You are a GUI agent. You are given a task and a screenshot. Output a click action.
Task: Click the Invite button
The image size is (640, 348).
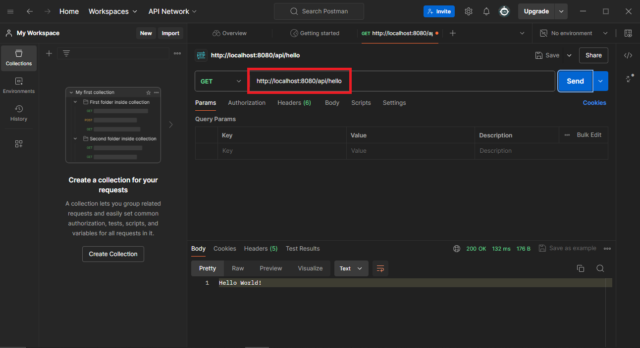pyautogui.click(x=439, y=11)
